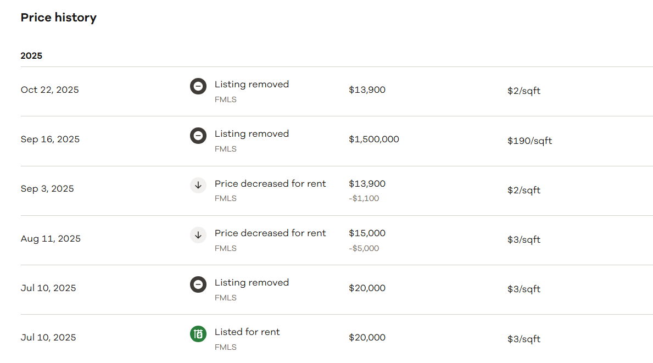Click the Price history heading

click(58, 18)
